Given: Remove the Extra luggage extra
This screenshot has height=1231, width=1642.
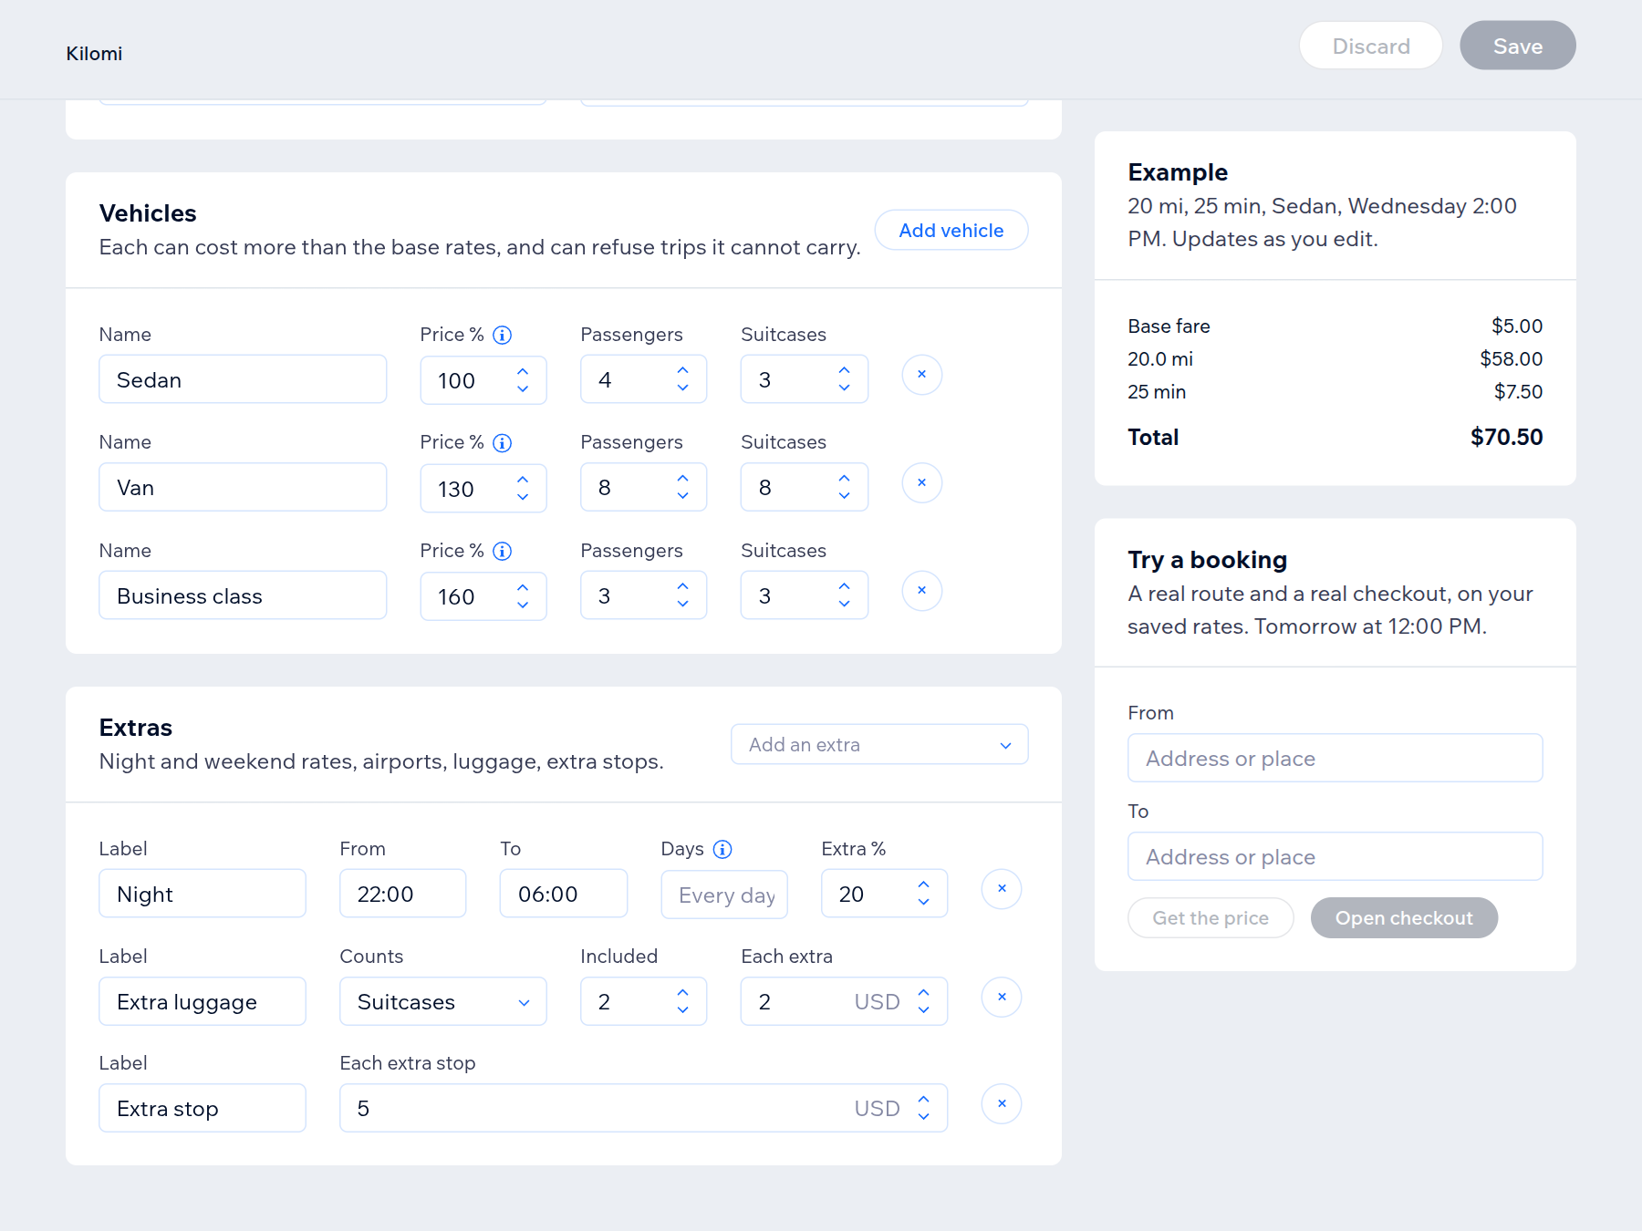Looking at the screenshot, I should [1002, 997].
